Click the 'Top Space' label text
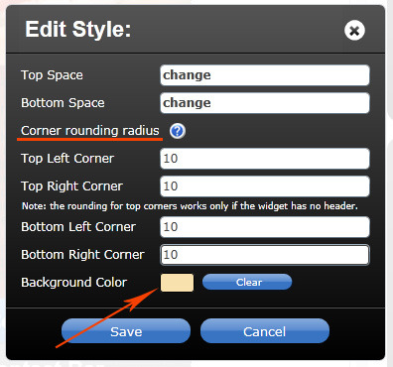The height and width of the screenshot is (367, 393). point(52,75)
